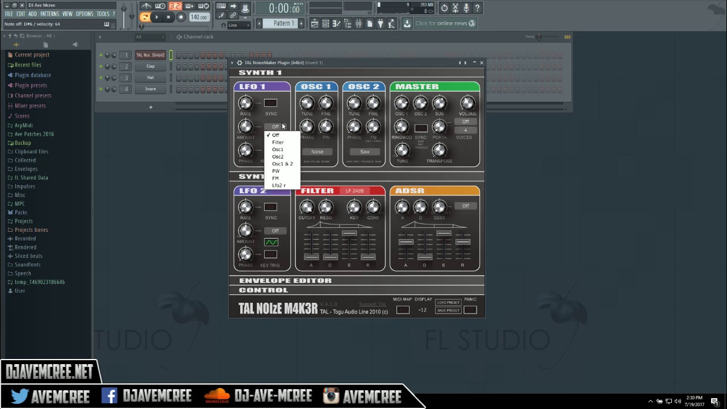
Task: Open the Support TAL link
Action: (x=373, y=304)
